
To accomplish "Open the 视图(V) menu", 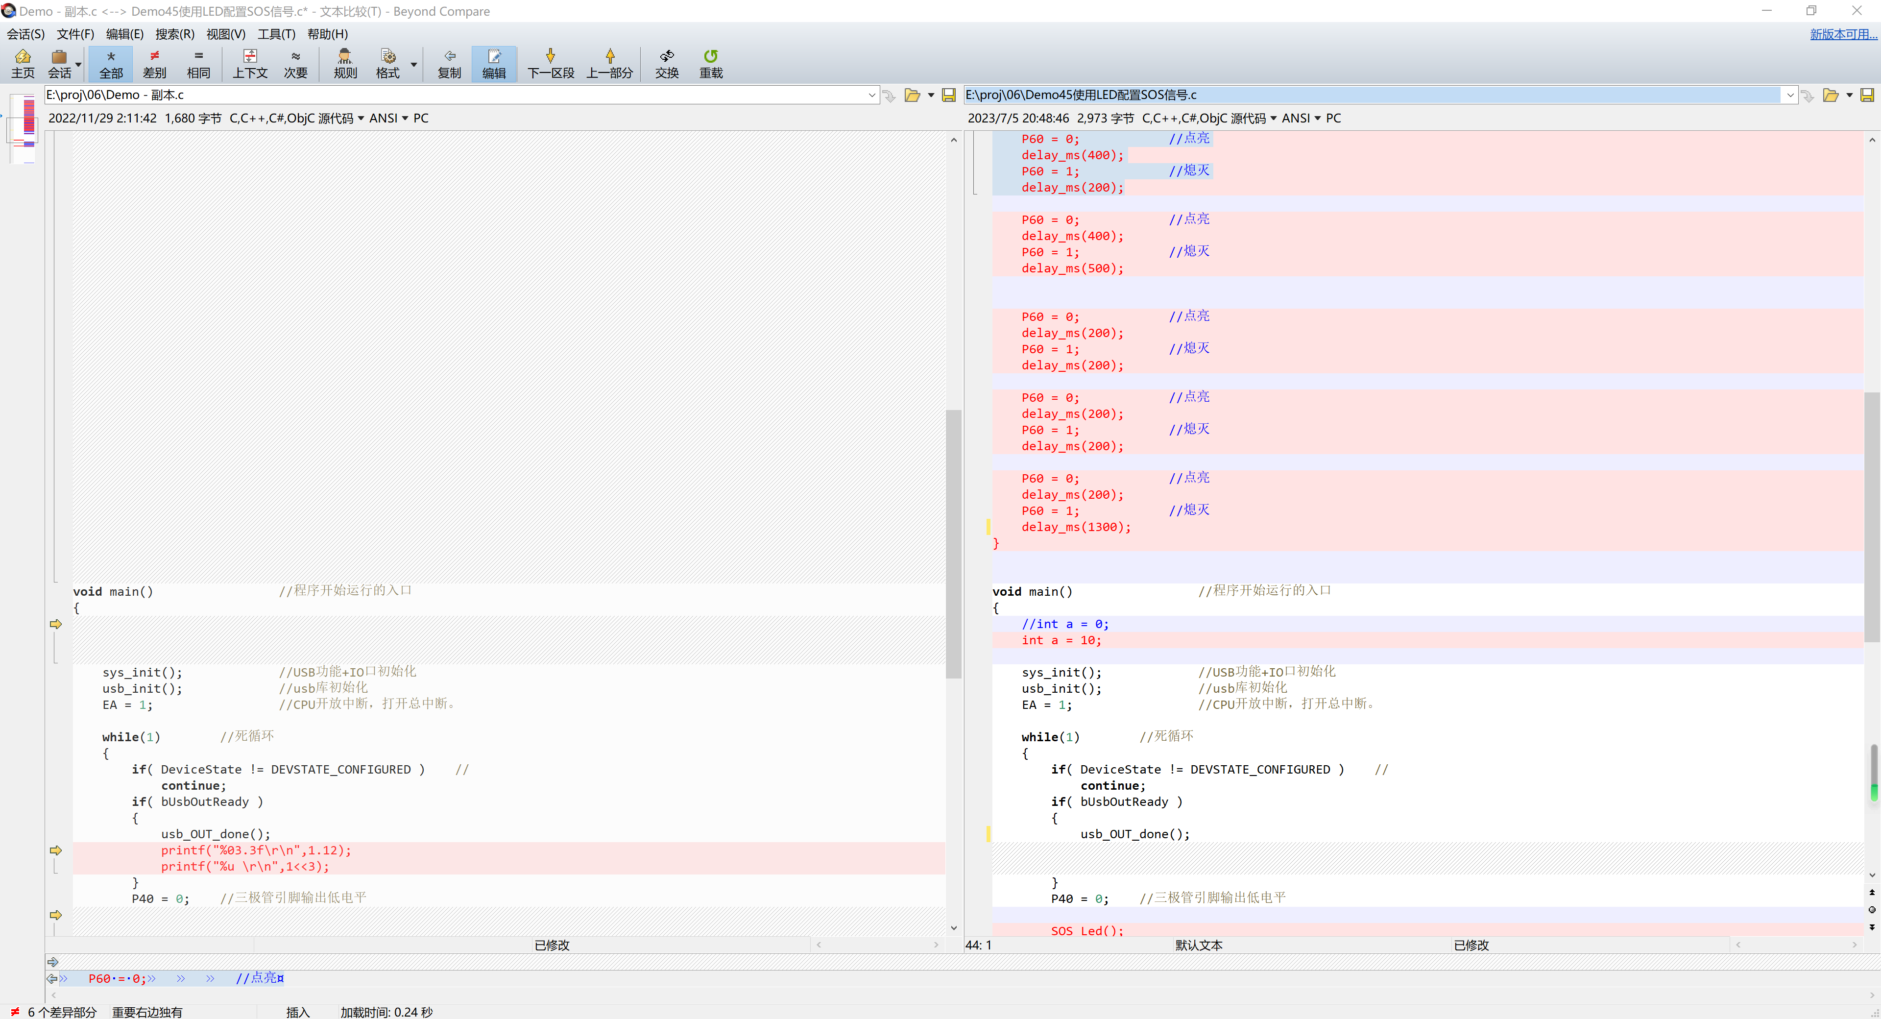I will point(226,34).
